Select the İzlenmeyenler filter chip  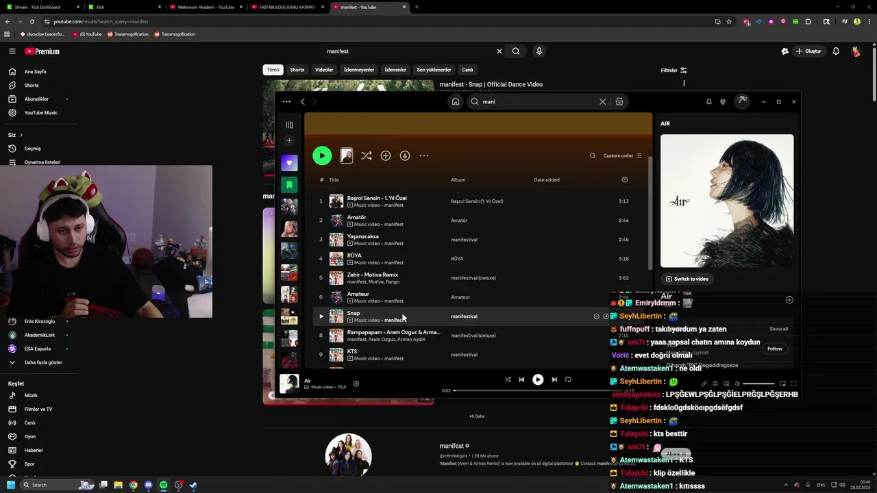pyautogui.click(x=359, y=70)
